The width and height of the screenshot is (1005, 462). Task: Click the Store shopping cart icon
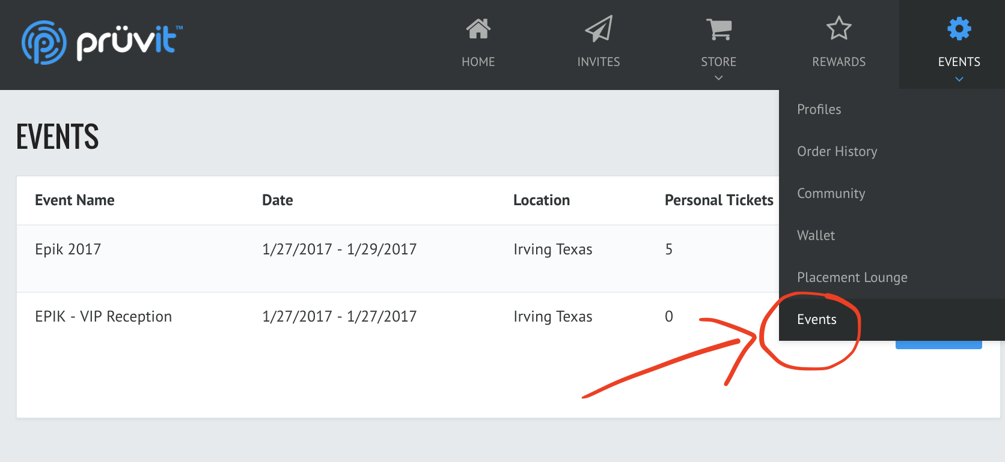[x=718, y=29]
